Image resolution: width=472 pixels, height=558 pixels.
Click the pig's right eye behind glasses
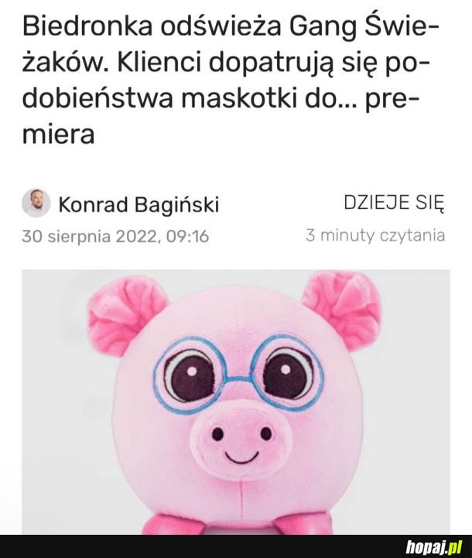click(x=288, y=373)
